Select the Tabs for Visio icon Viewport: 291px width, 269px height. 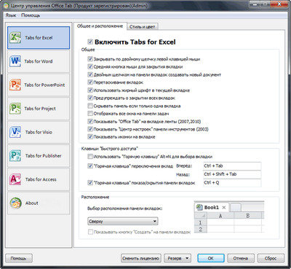[15, 132]
